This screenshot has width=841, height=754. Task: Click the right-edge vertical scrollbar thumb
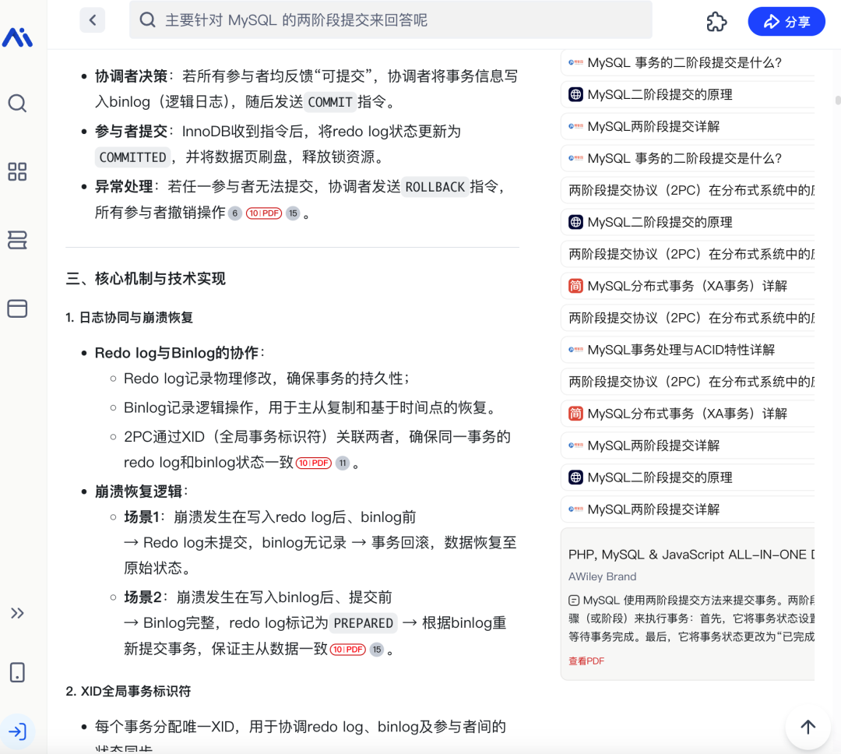point(837,100)
